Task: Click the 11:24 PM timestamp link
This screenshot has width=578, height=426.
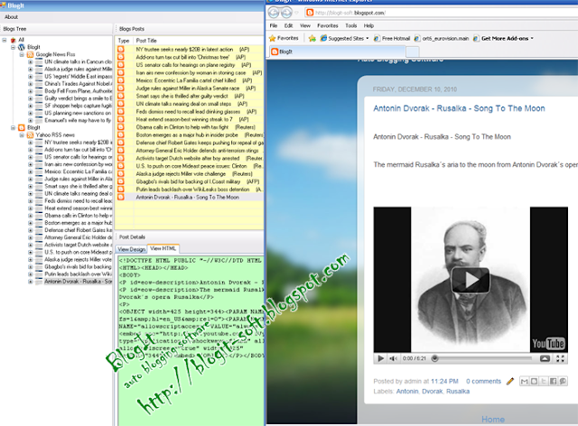Action: 444,382
